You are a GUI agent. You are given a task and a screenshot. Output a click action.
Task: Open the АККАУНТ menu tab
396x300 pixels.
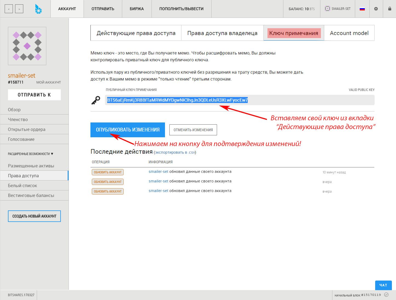point(67,9)
